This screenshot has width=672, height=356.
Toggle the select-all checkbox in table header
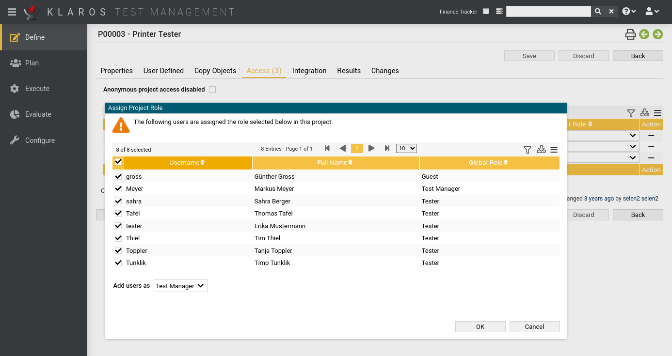(118, 162)
